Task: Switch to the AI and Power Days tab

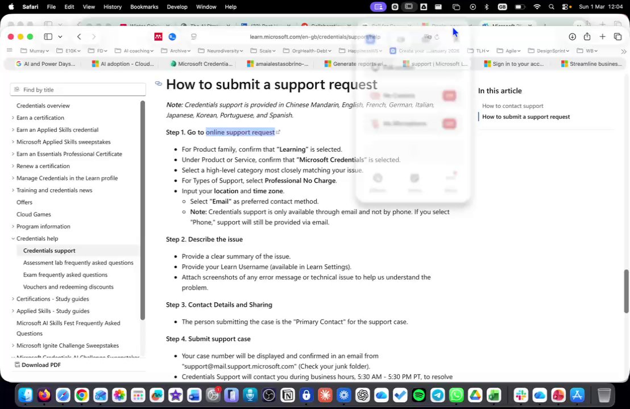Action: click(45, 64)
